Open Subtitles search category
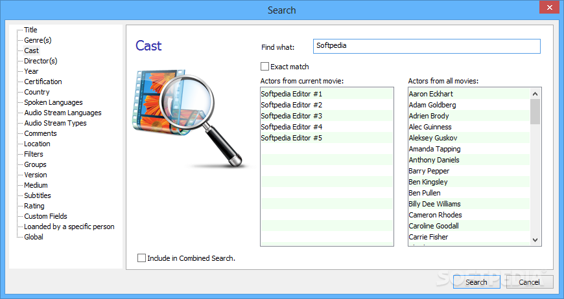 click(x=38, y=195)
